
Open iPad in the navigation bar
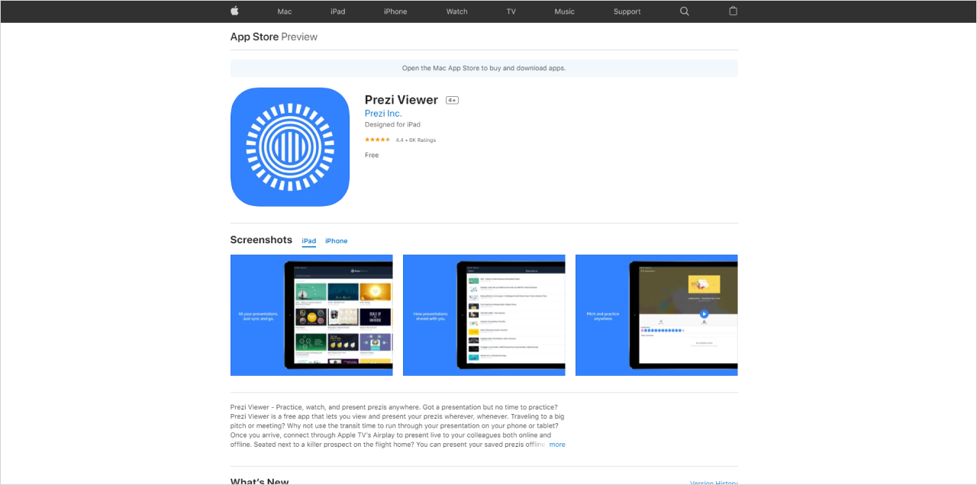point(338,11)
